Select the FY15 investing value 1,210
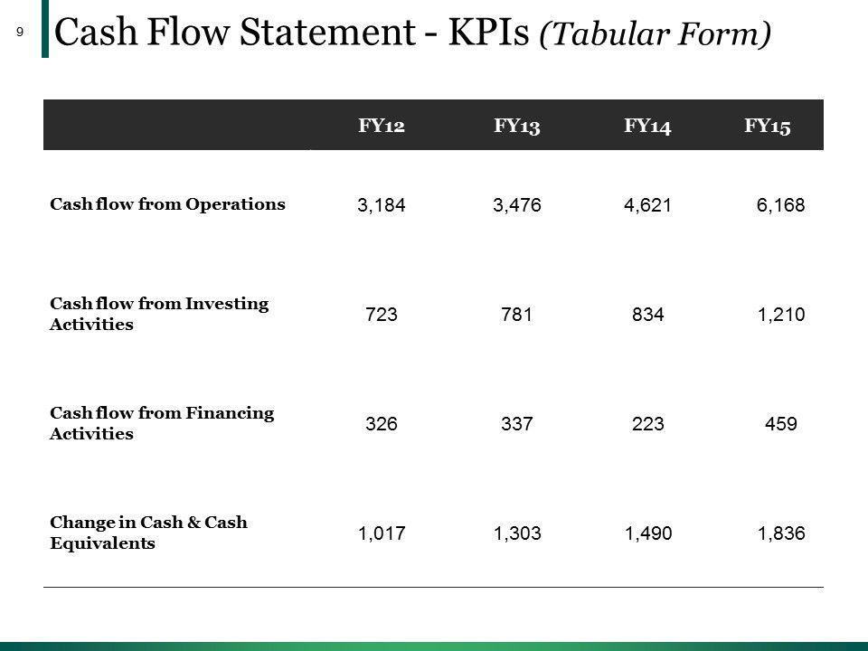This screenshot has width=868, height=651. tap(779, 315)
